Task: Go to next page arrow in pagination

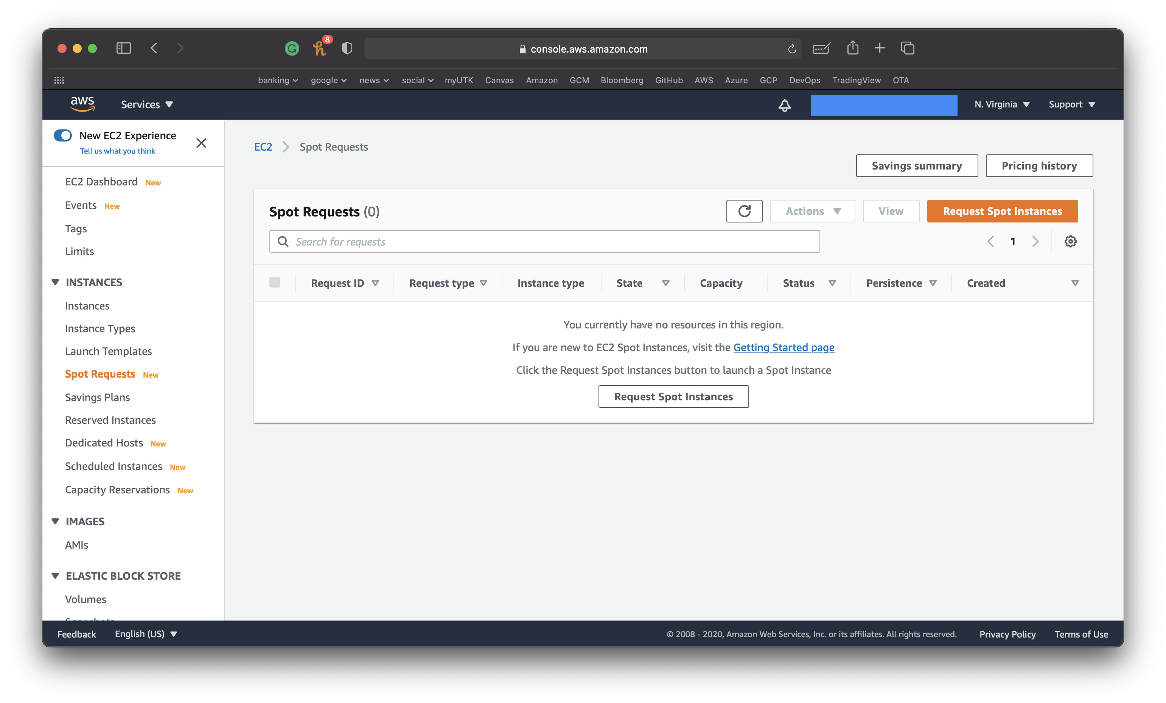Action: (x=1035, y=241)
